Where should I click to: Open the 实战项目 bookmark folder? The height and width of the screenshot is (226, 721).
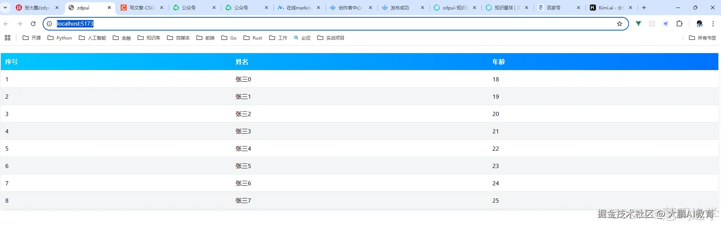coord(331,38)
